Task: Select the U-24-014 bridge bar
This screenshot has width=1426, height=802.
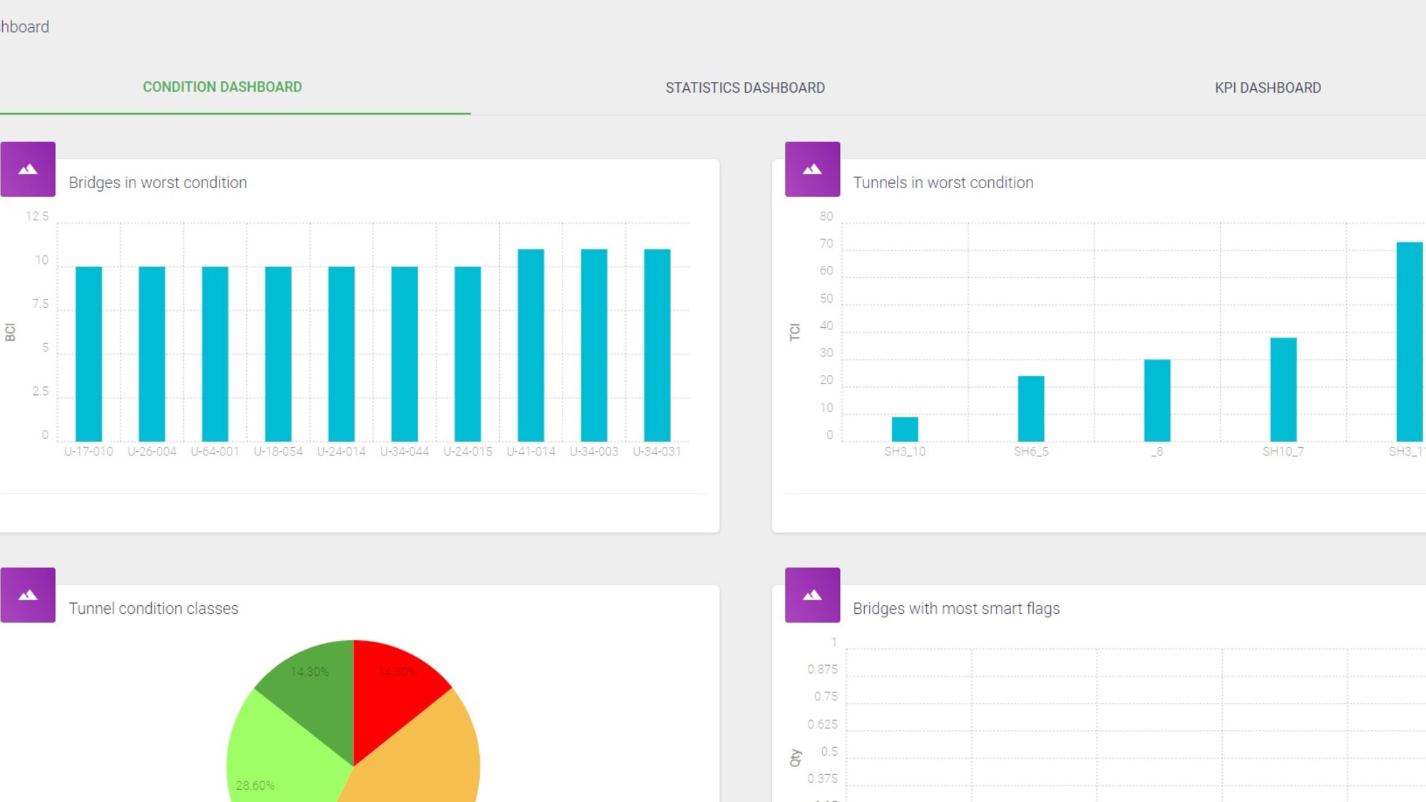Action: pyautogui.click(x=342, y=354)
